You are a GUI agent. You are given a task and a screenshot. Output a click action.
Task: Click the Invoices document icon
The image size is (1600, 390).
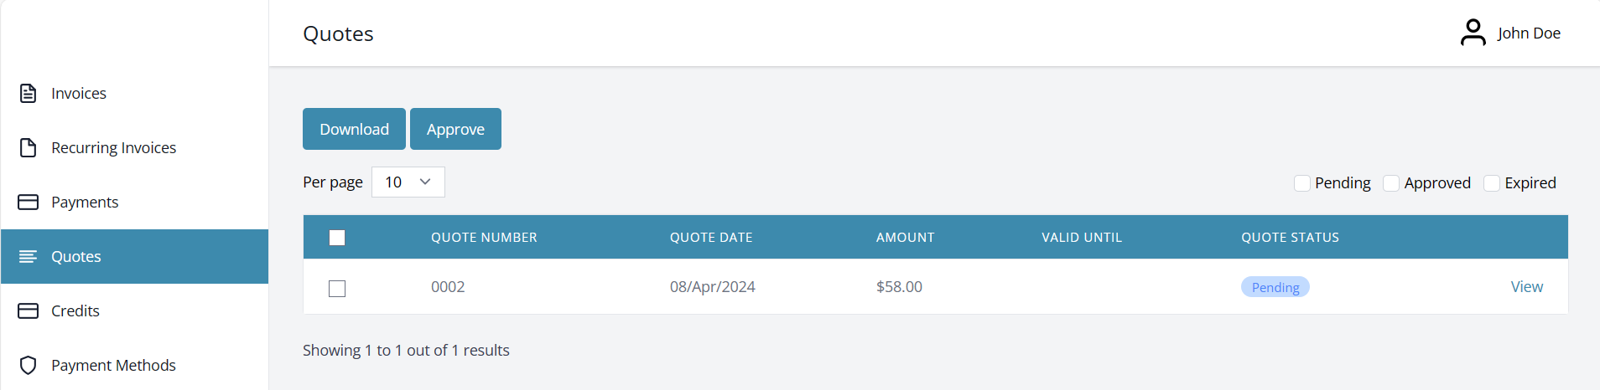pyautogui.click(x=29, y=93)
